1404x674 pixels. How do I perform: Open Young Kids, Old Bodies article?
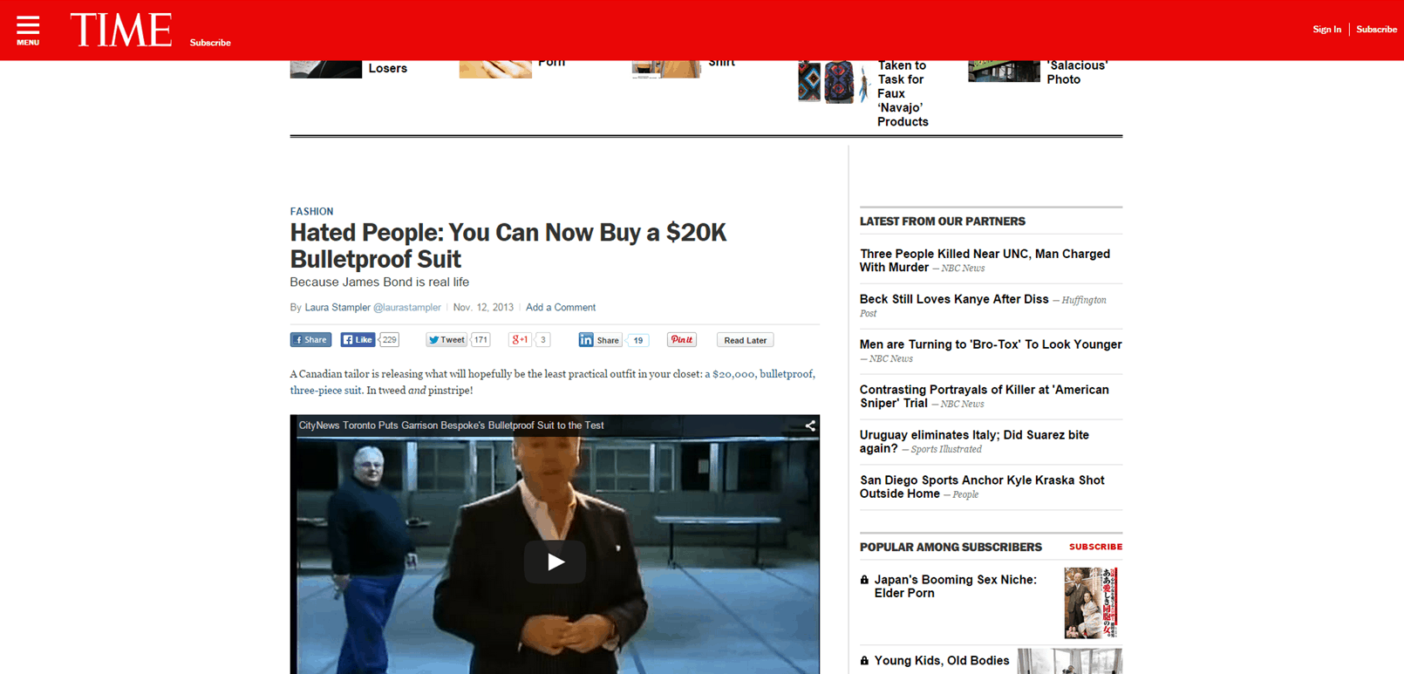942,661
